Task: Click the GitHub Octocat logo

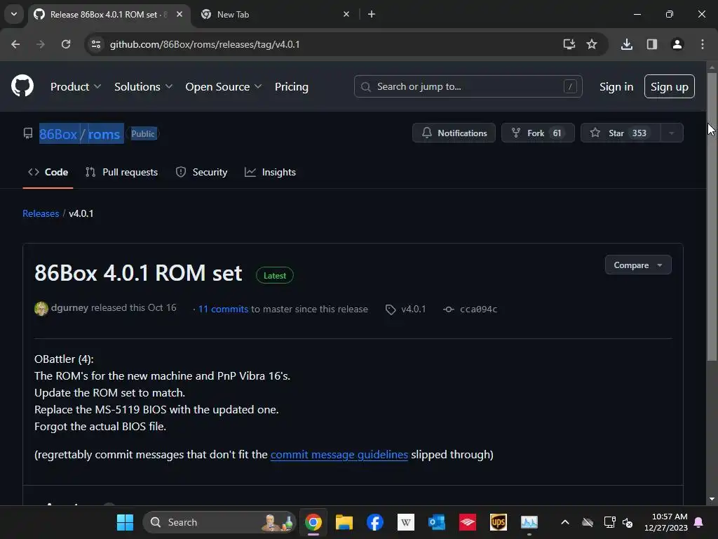Action: (x=22, y=86)
